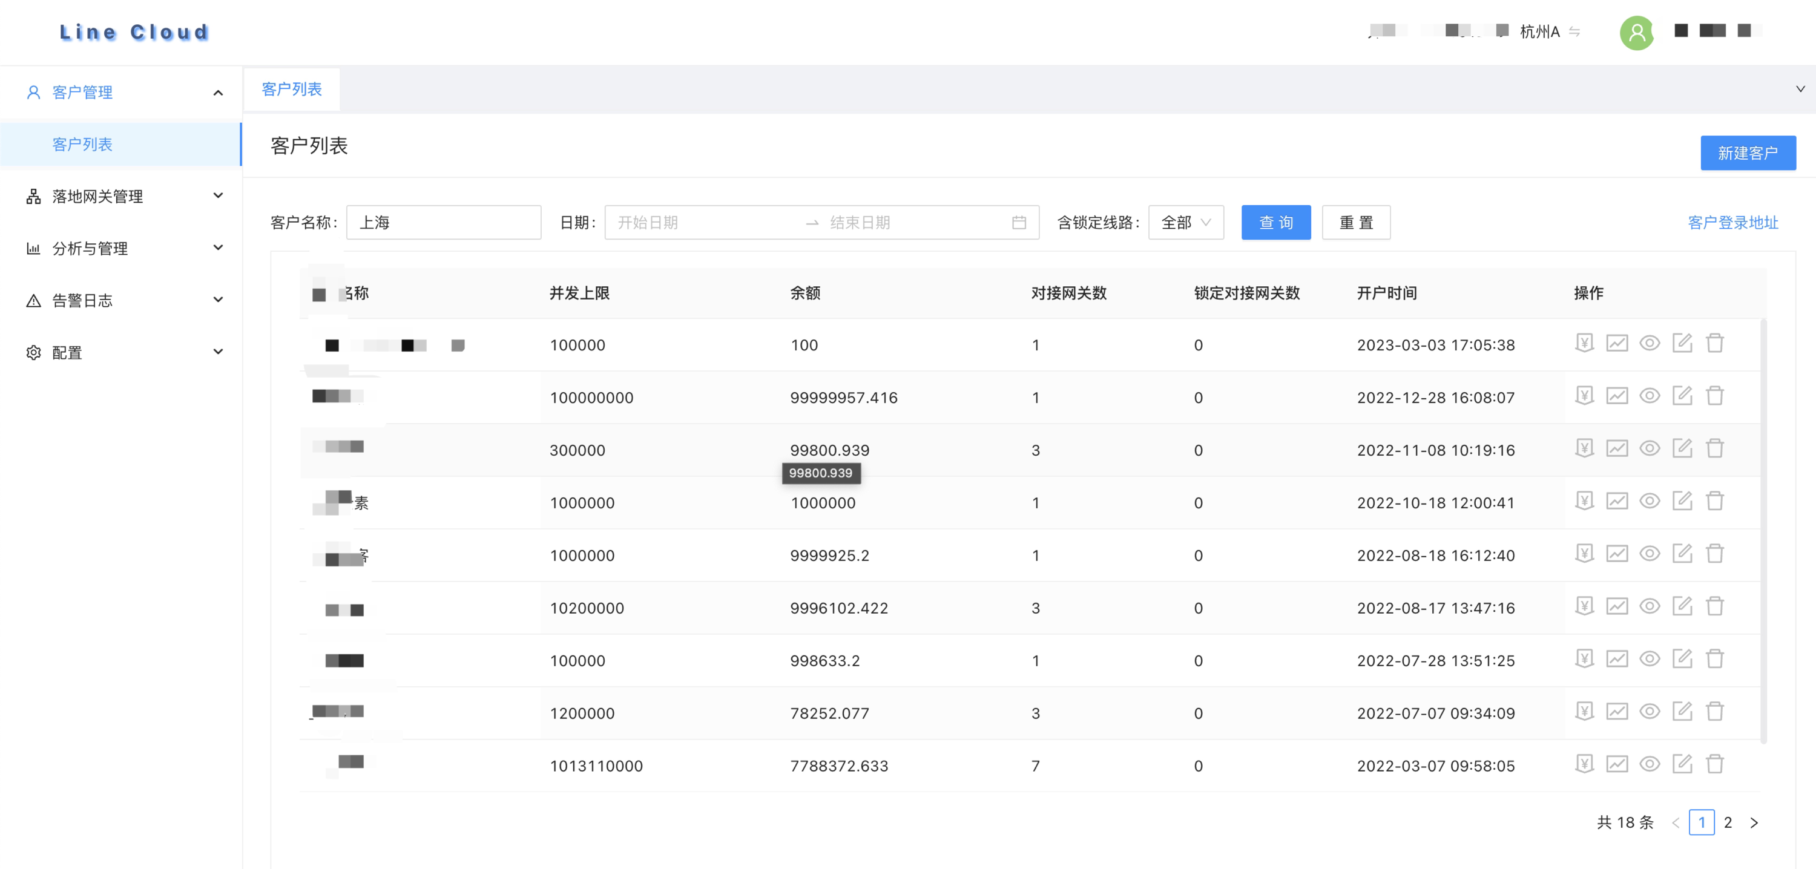Screen dimensions: 1816x869
Task: Edit customer in 2022-12-28 row
Action: click(1682, 396)
